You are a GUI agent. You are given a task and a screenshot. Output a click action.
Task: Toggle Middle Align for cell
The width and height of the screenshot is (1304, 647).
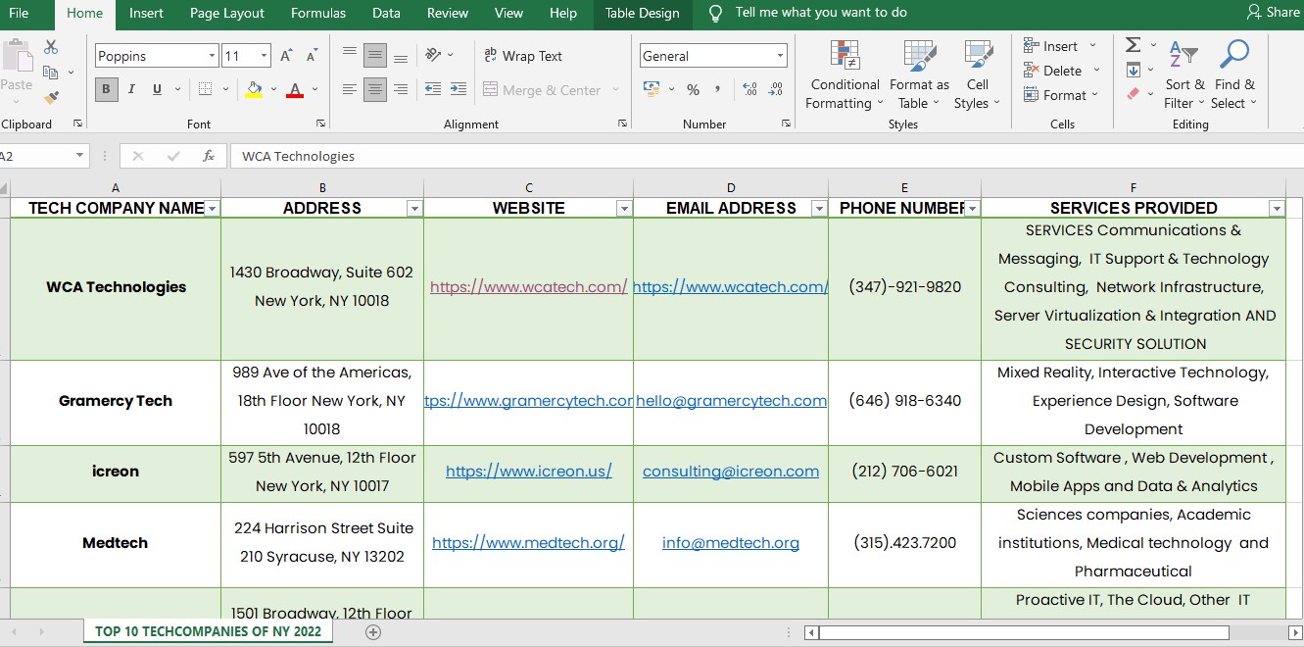[x=374, y=55]
